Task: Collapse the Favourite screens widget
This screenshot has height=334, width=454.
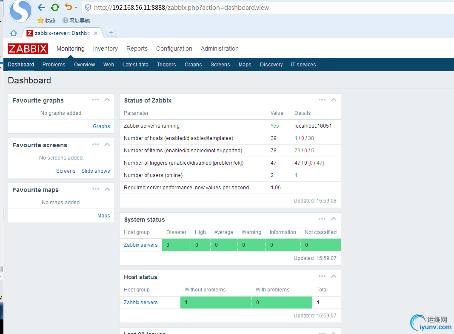Action: coord(107,144)
